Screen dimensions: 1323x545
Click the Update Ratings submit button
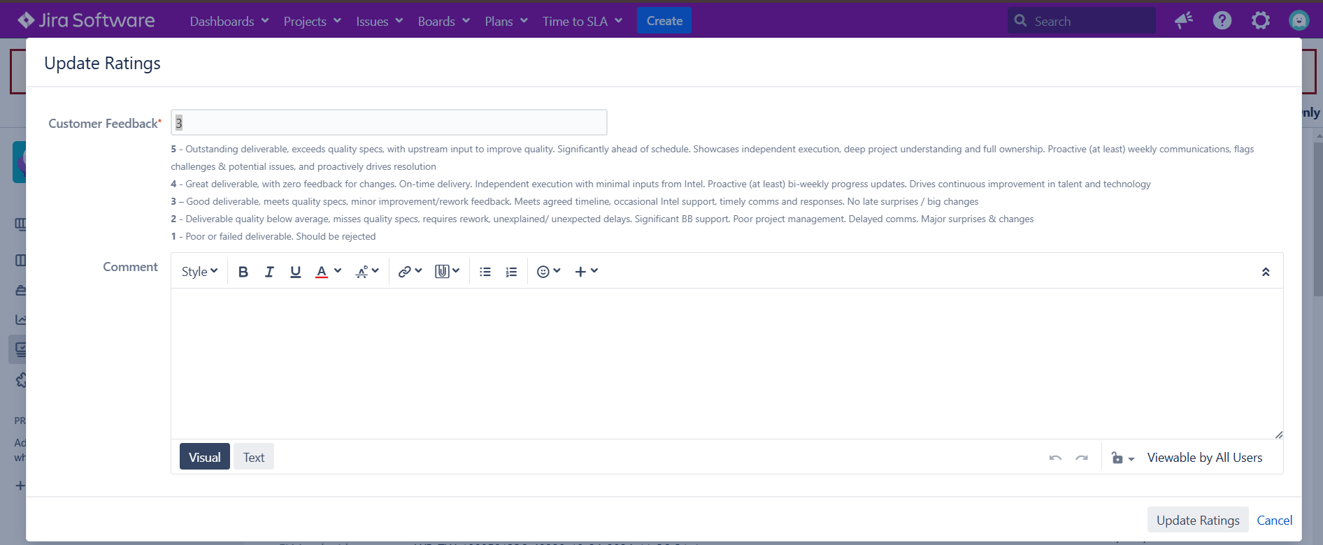(1198, 520)
